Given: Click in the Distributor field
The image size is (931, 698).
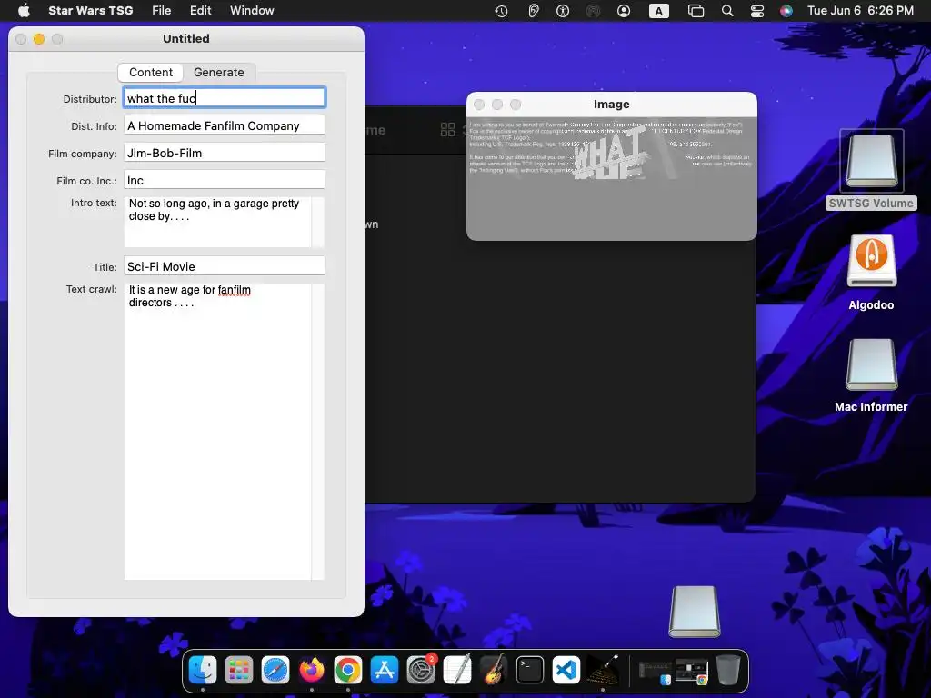Looking at the screenshot, I should point(225,98).
